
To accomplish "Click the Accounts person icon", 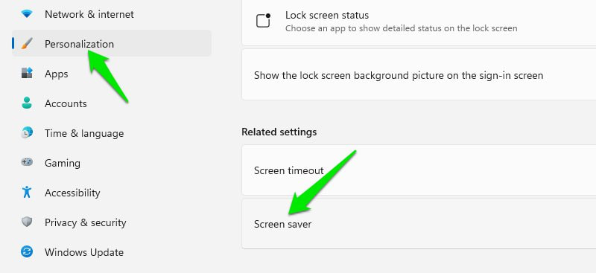I will (x=27, y=103).
